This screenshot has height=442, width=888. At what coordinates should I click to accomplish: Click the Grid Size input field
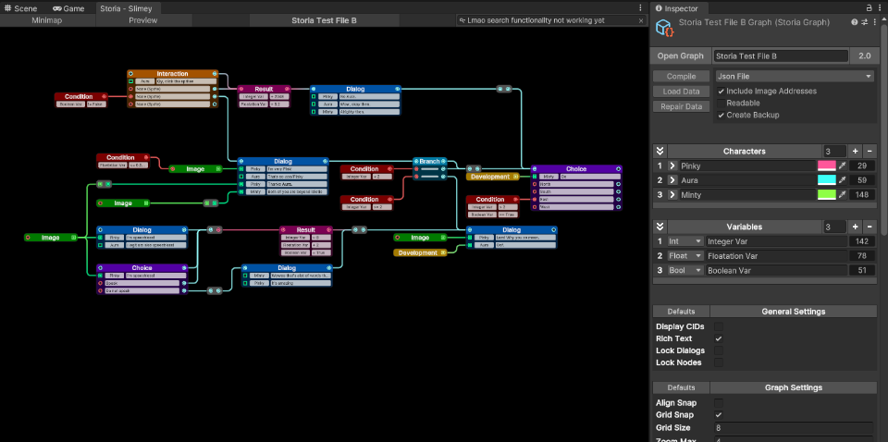pyautogui.click(x=793, y=428)
